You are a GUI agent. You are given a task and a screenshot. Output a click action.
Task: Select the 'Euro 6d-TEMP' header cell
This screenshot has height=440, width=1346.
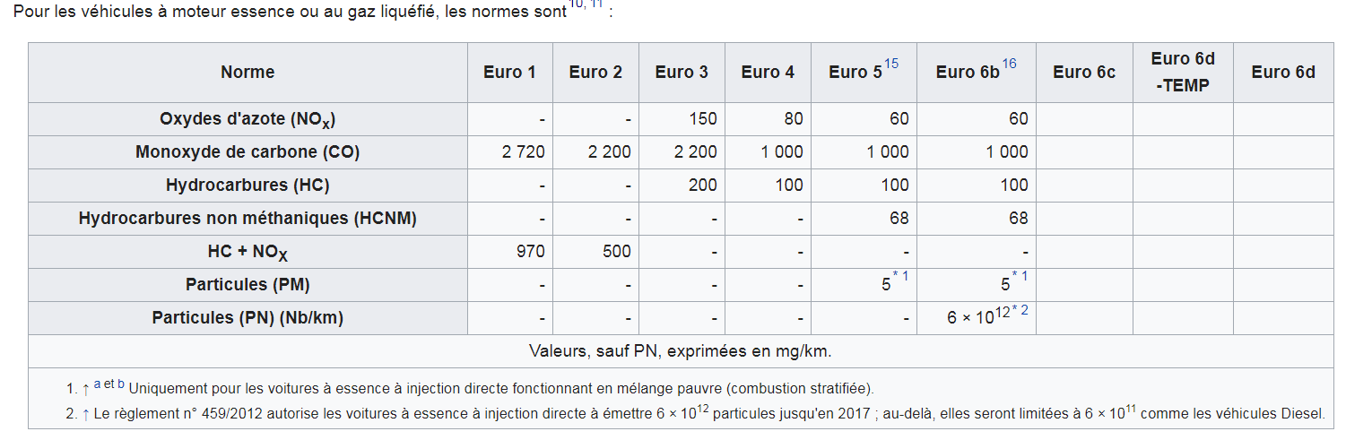pyautogui.click(x=1182, y=73)
